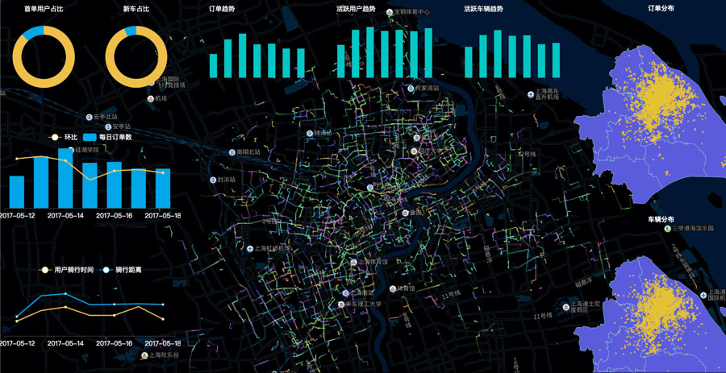The image size is (726, 373).
Task: Click the blue segment of 新车占比 donut
Action: pos(131,31)
